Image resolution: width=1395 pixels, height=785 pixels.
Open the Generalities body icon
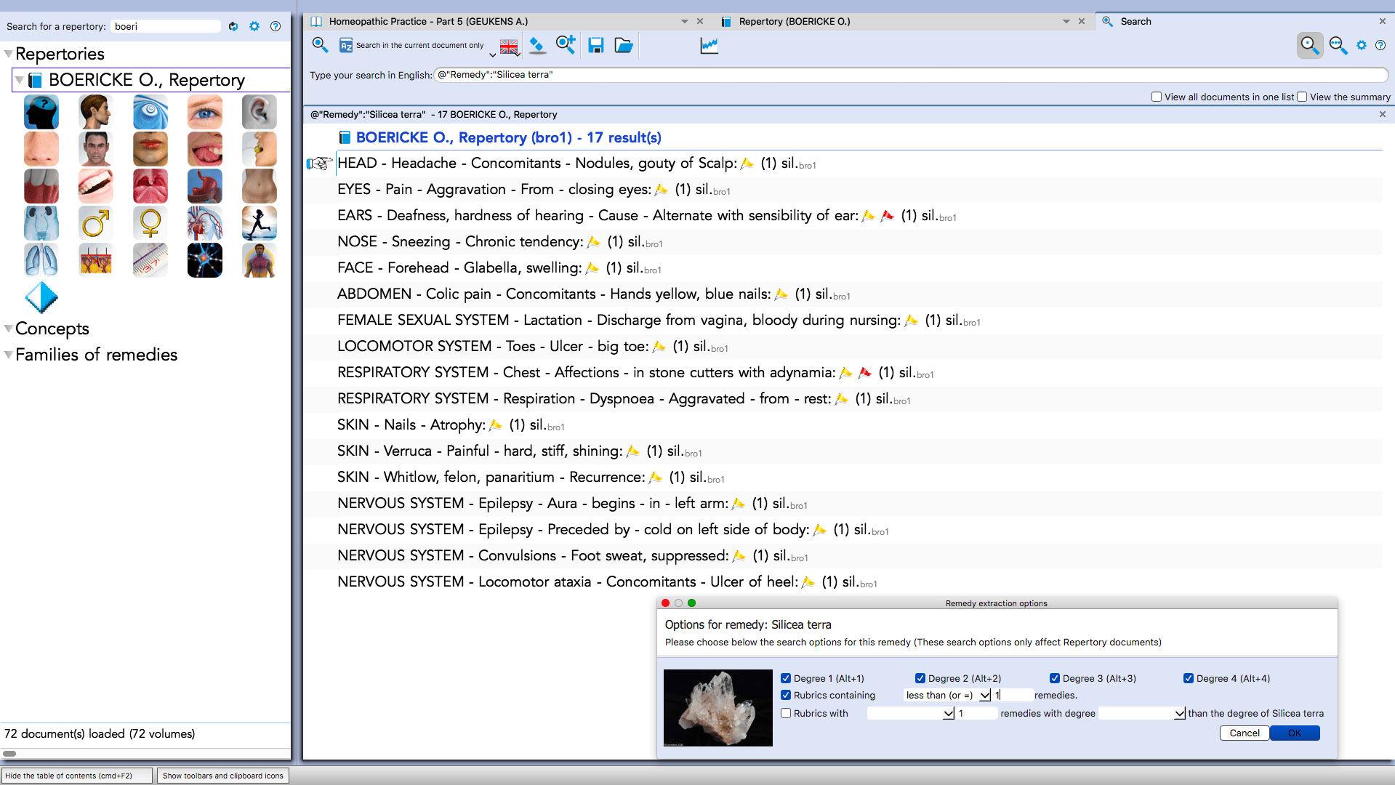260,260
